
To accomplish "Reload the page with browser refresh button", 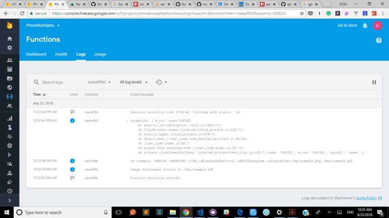I will pyautogui.click(x=22, y=14).
